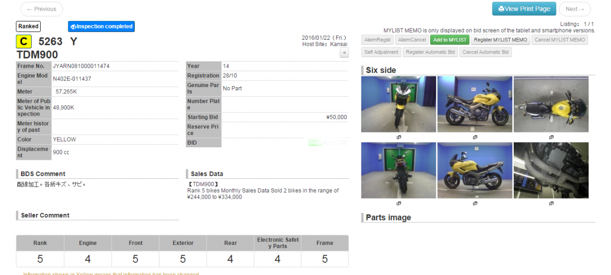Open enlarge icon under right side photo

click(475, 137)
